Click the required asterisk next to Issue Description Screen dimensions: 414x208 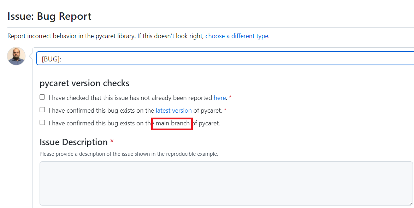tap(112, 141)
